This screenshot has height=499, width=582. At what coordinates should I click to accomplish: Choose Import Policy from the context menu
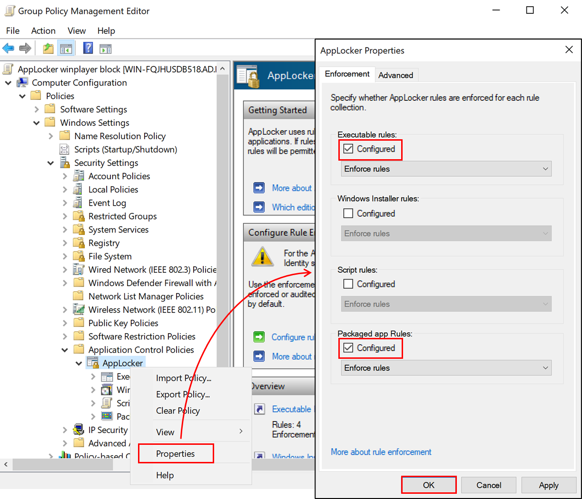click(184, 378)
